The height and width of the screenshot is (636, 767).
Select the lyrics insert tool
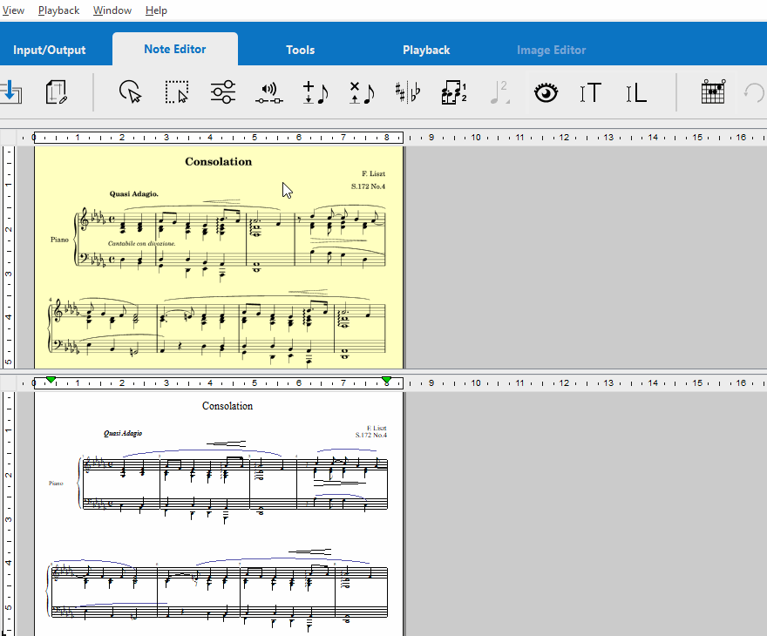(636, 92)
